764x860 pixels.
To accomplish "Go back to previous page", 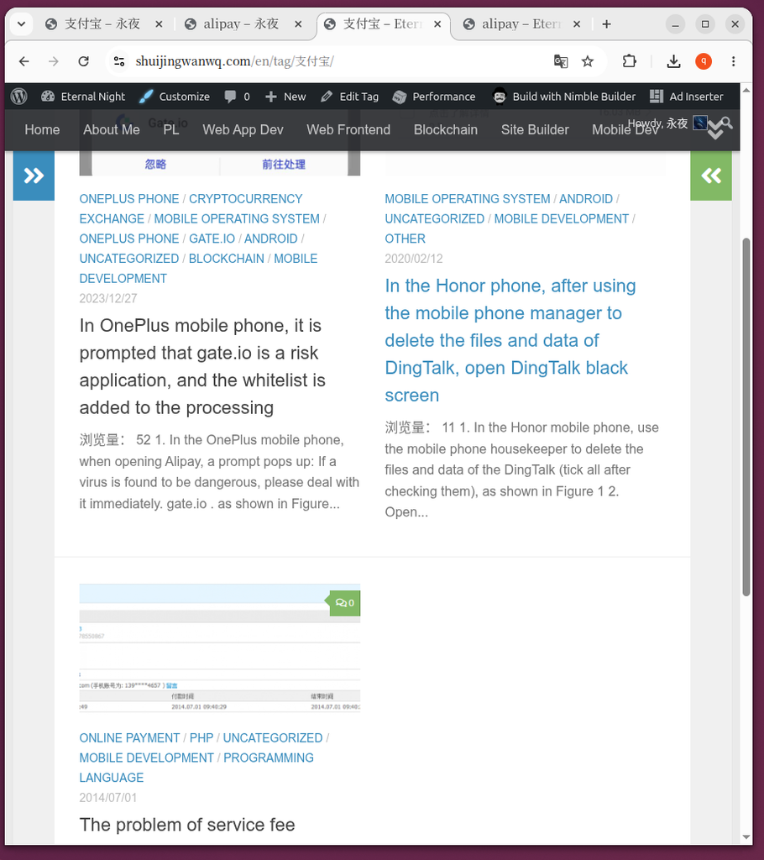I will coord(24,61).
